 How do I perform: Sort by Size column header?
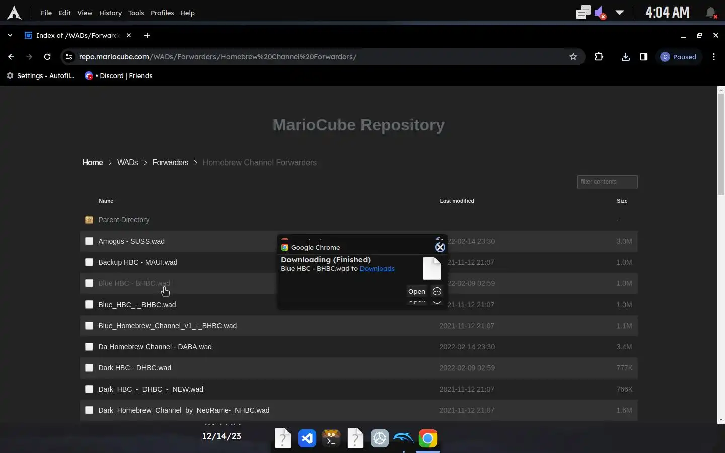622,201
